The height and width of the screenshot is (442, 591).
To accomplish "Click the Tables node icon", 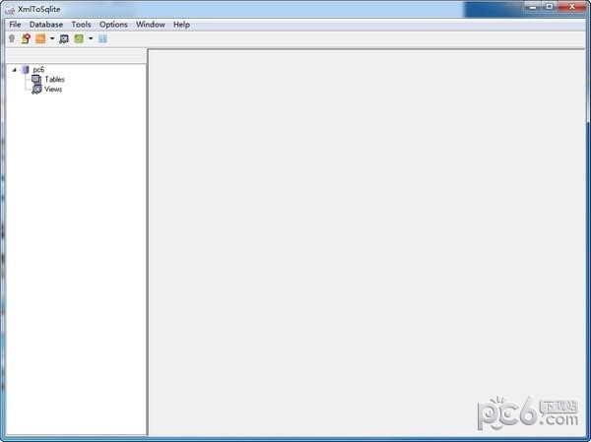I will 36,79.
